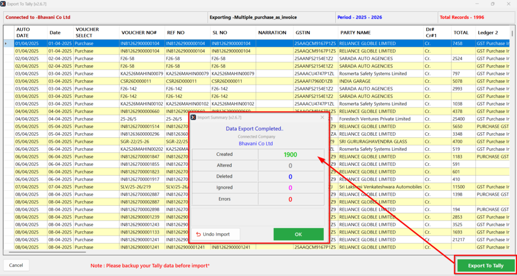Click the Connected to -Bhavani Co Ltd label
This screenshot has width=517, height=276.
point(38,17)
